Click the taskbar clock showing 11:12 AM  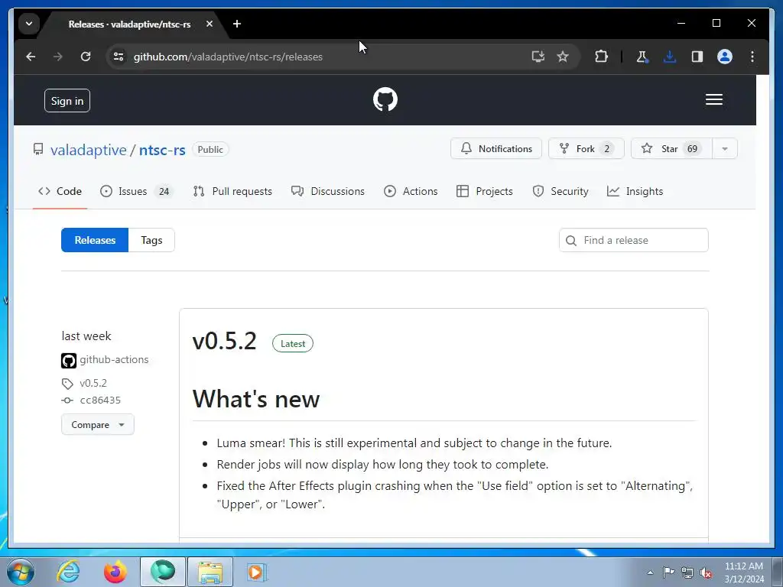[x=743, y=572]
